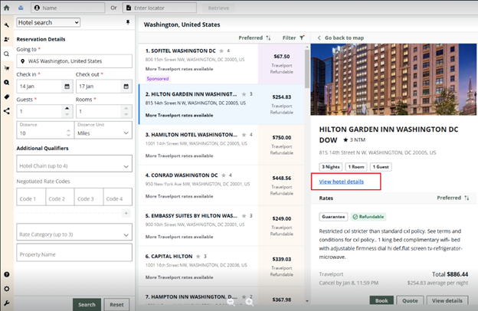Click the Book button
This screenshot has height=311, width=478.
click(x=381, y=300)
